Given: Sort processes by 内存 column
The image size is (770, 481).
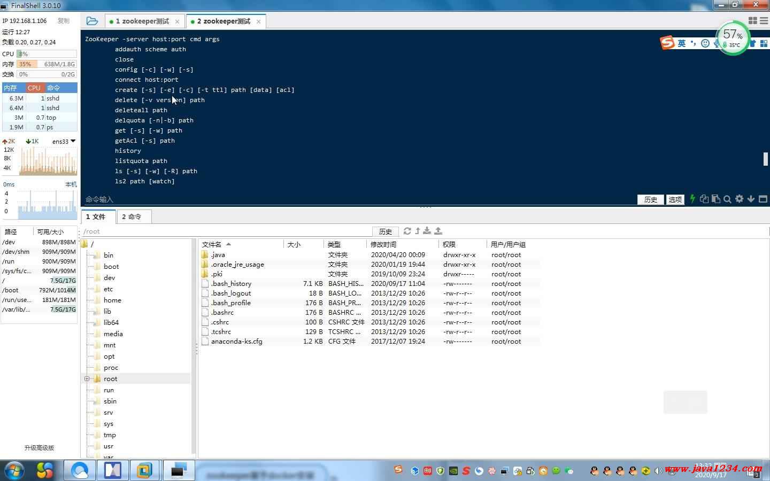Looking at the screenshot, I should click(x=14, y=88).
